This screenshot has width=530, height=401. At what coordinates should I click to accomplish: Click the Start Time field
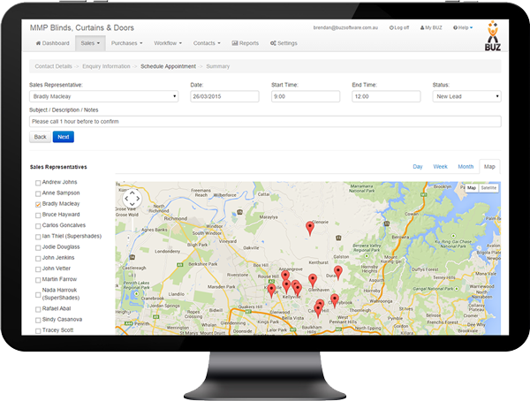coord(306,96)
